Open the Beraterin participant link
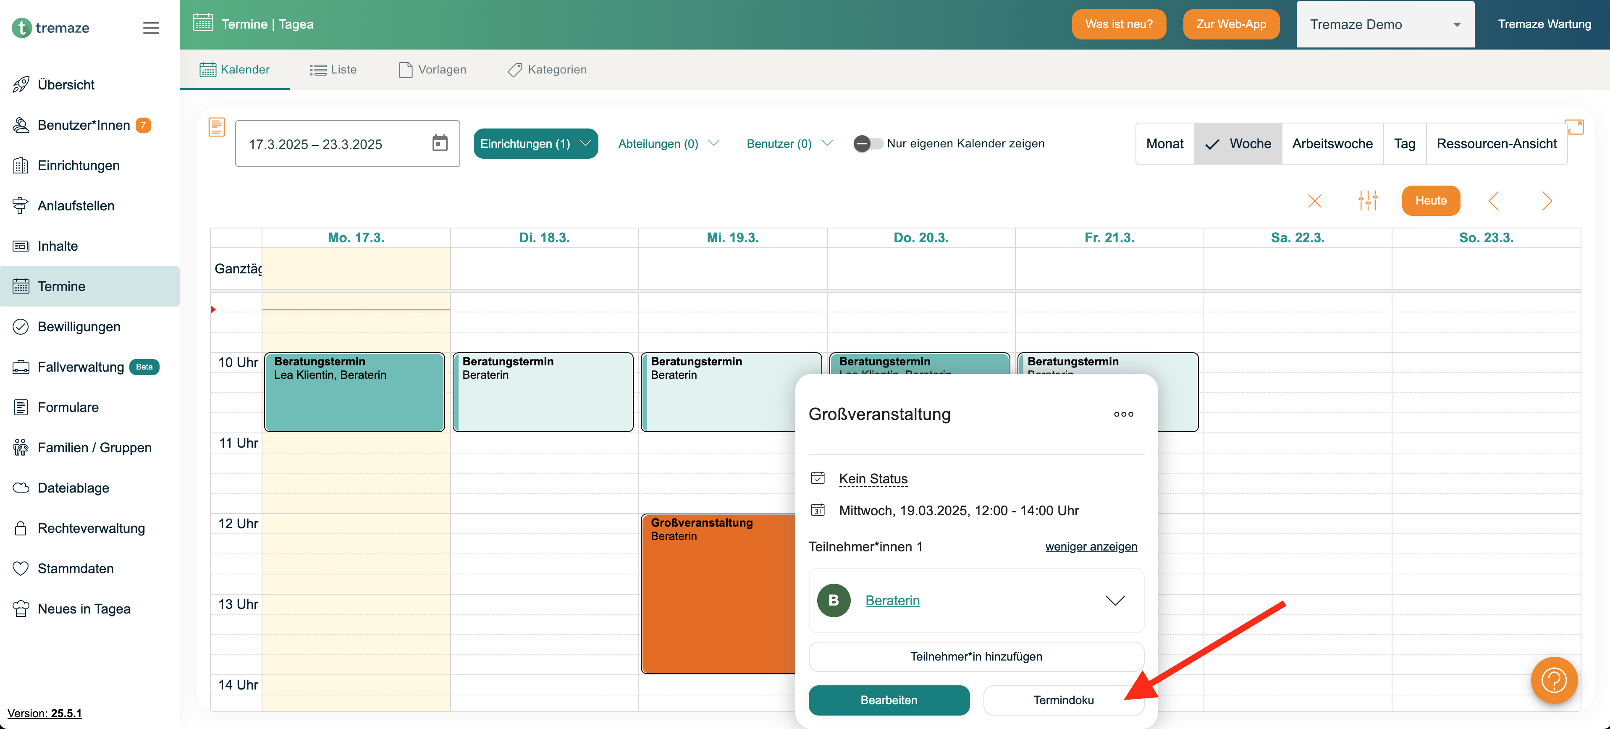 892,601
